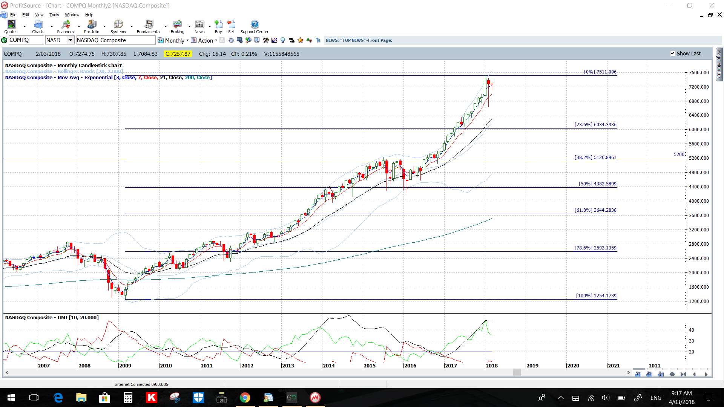Screen dimensions: 724x407
Task: Click the NEWS Front Page ticker link
Action: point(359,40)
